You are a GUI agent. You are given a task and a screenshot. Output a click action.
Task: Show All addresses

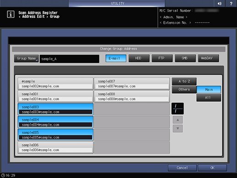pyautogui.click(x=209, y=98)
